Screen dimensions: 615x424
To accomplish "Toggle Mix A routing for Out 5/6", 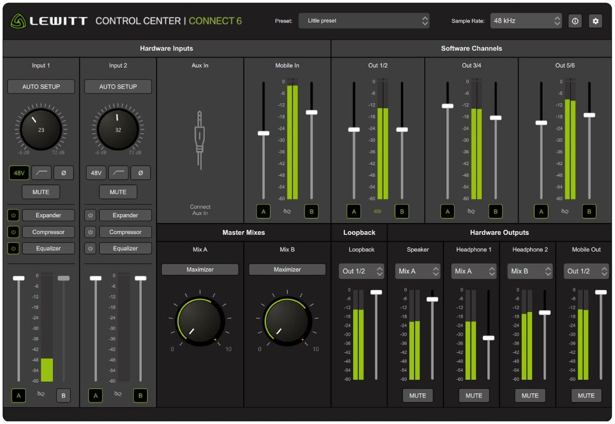I will (541, 211).
